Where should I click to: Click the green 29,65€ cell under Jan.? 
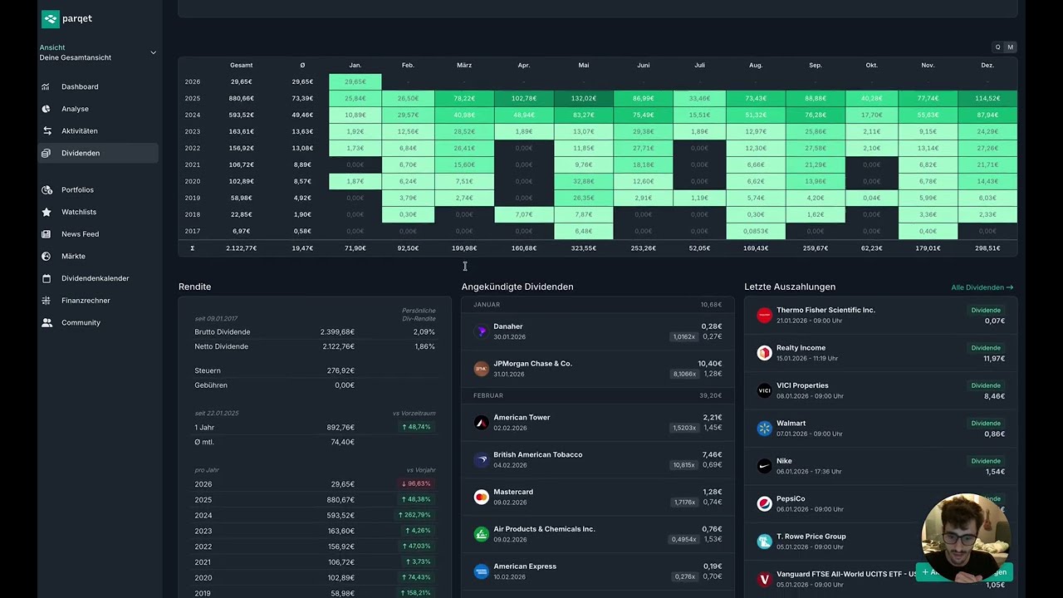pos(355,81)
